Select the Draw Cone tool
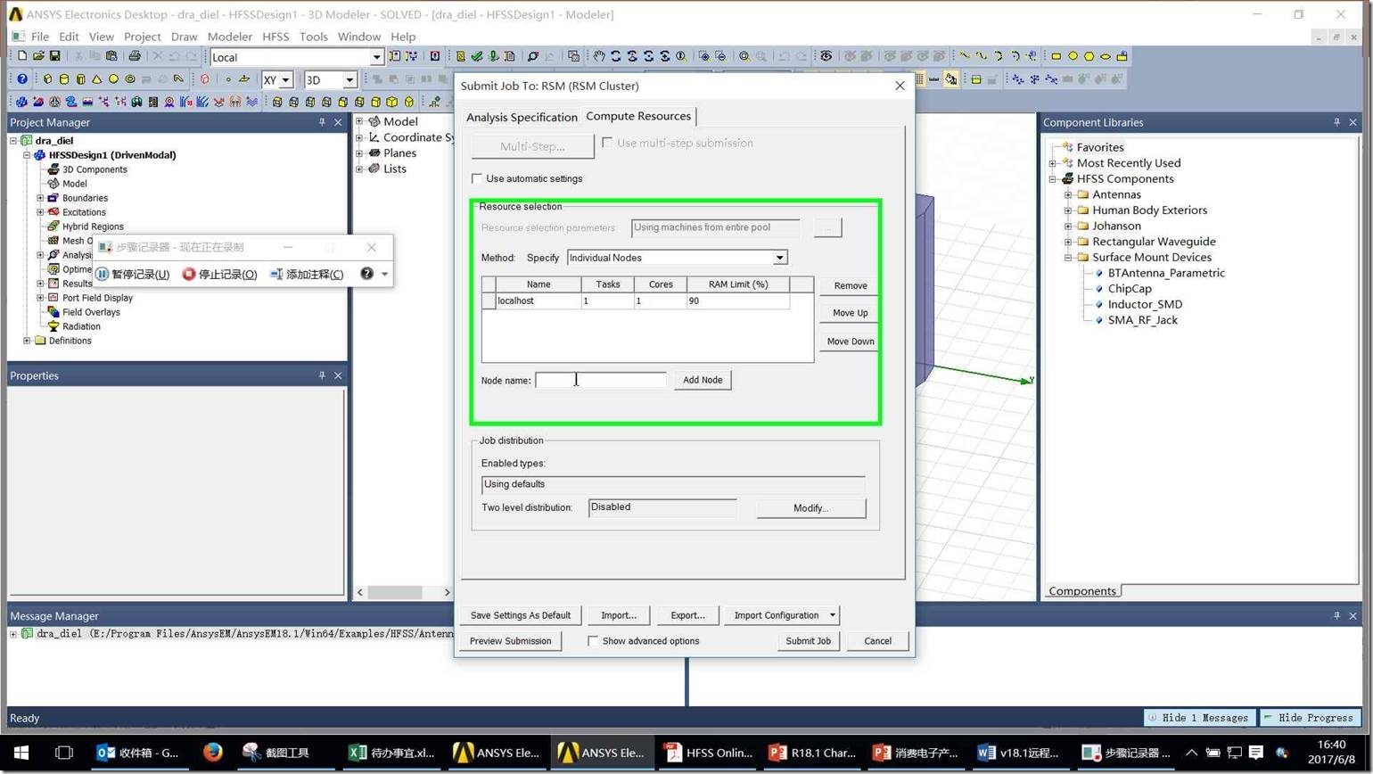This screenshot has height=774, width=1373. 96,79
